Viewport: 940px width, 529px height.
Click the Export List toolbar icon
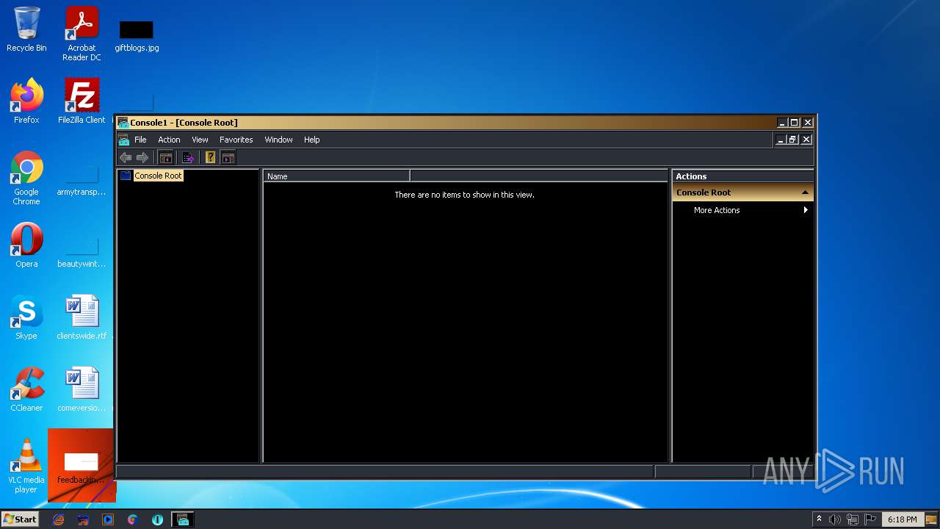188,157
